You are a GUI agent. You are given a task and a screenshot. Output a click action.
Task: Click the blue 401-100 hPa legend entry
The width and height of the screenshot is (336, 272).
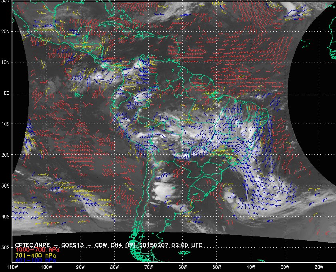click(x=36, y=260)
